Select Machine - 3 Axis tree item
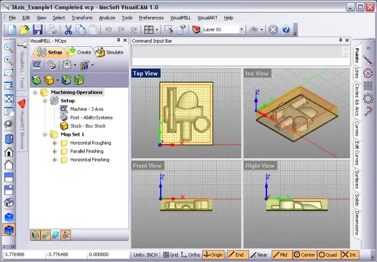 86,109
